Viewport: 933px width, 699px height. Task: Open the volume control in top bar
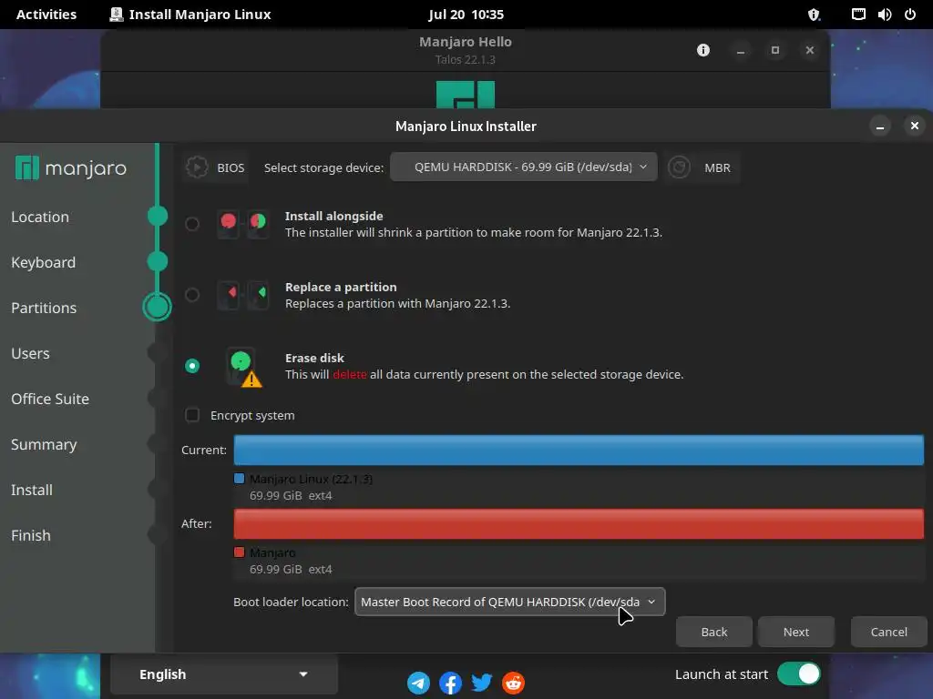pyautogui.click(x=884, y=15)
